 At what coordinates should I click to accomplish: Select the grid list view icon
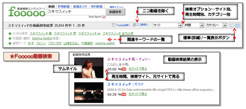pyautogui.click(x=238, y=25)
